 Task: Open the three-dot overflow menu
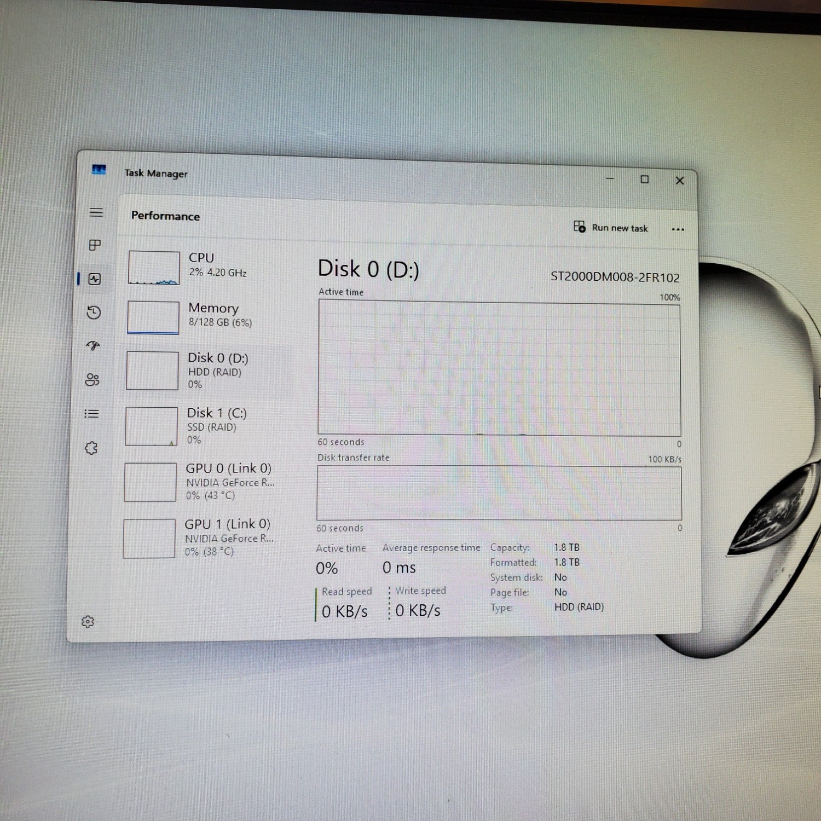click(x=678, y=229)
